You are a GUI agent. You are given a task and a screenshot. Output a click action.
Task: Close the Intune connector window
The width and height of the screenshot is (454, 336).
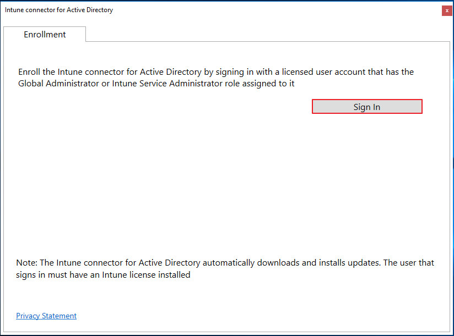point(447,10)
